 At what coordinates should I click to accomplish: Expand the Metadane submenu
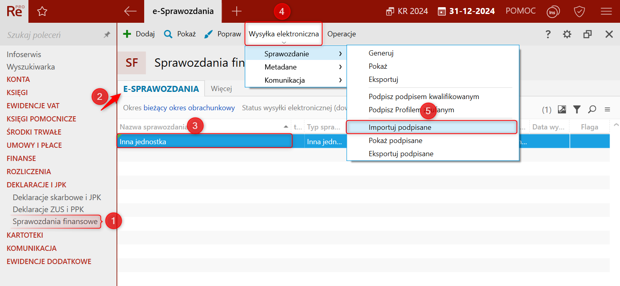(x=296, y=67)
